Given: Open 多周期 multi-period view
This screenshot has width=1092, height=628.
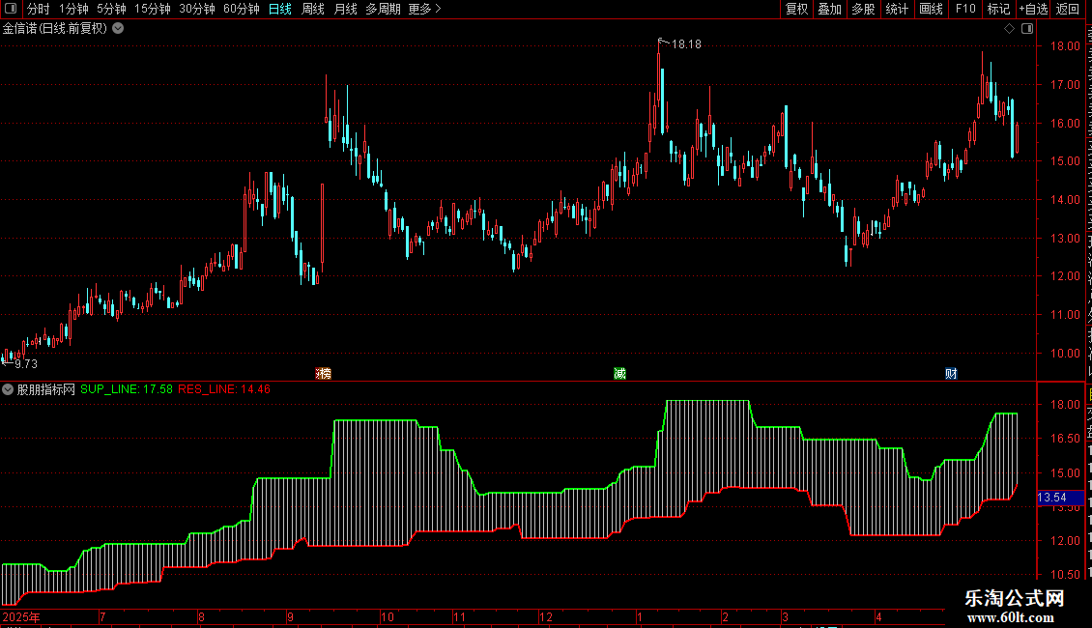Looking at the screenshot, I should 383,9.
